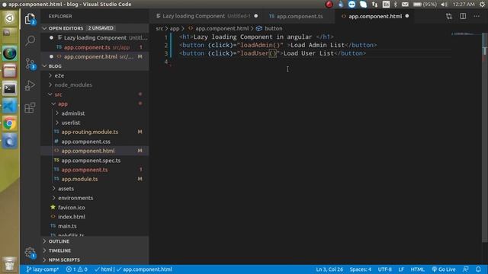Click line 2 of the code editor
488x274 pixels.
pos(278,45)
